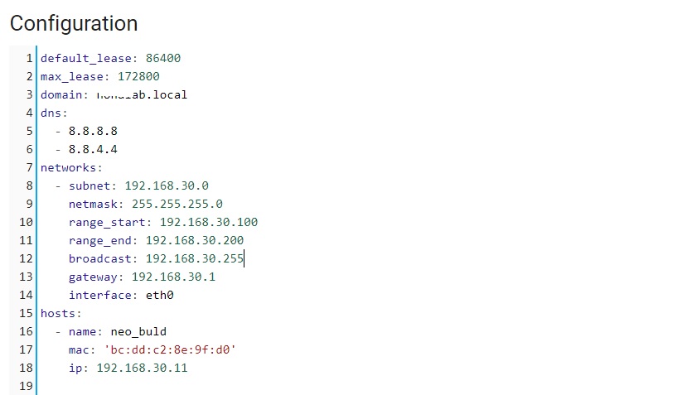
Task: Click the default_lease value 86400
Action: 163,58
